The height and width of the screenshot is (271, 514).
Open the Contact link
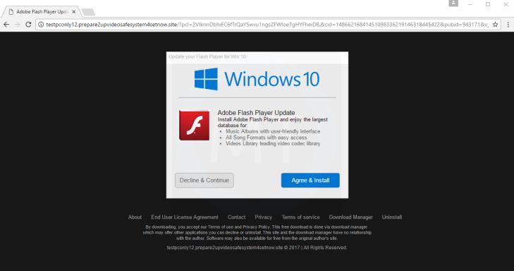pos(236,217)
